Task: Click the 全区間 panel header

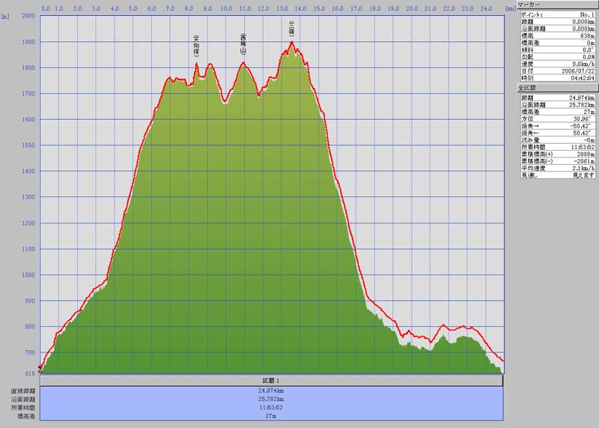Action: pyautogui.click(x=556, y=88)
